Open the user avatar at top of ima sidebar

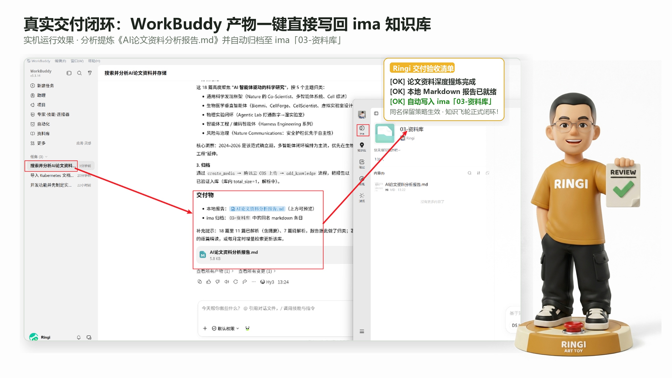click(x=362, y=114)
